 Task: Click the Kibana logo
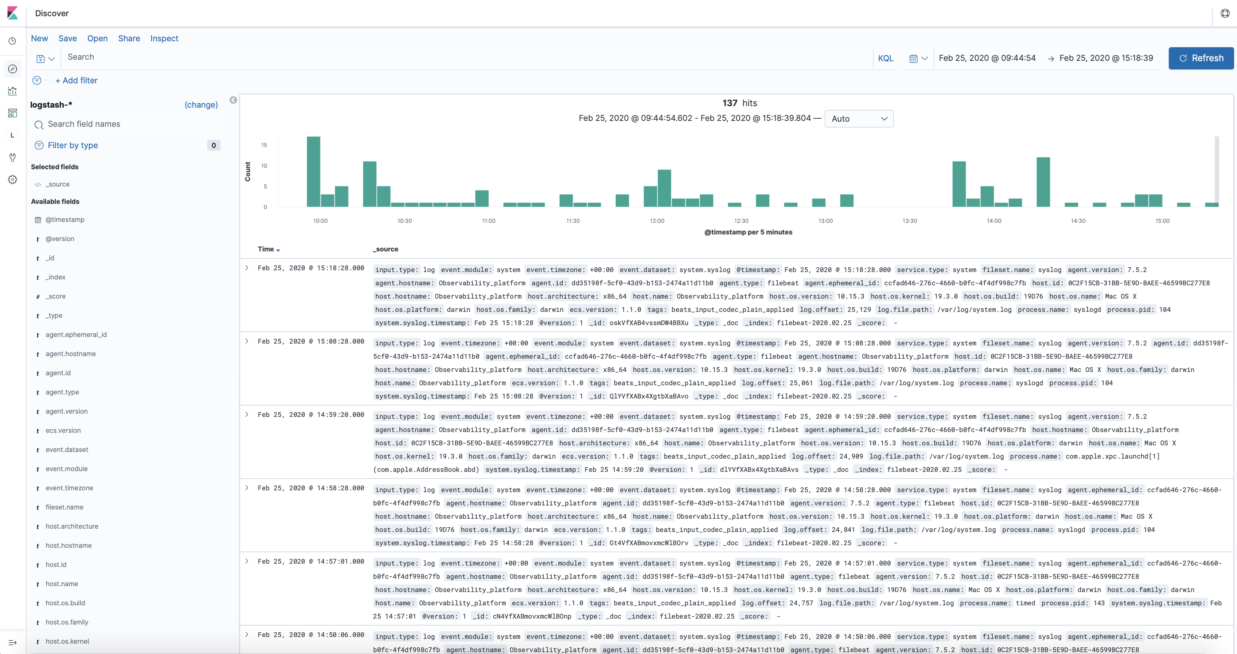click(13, 13)
